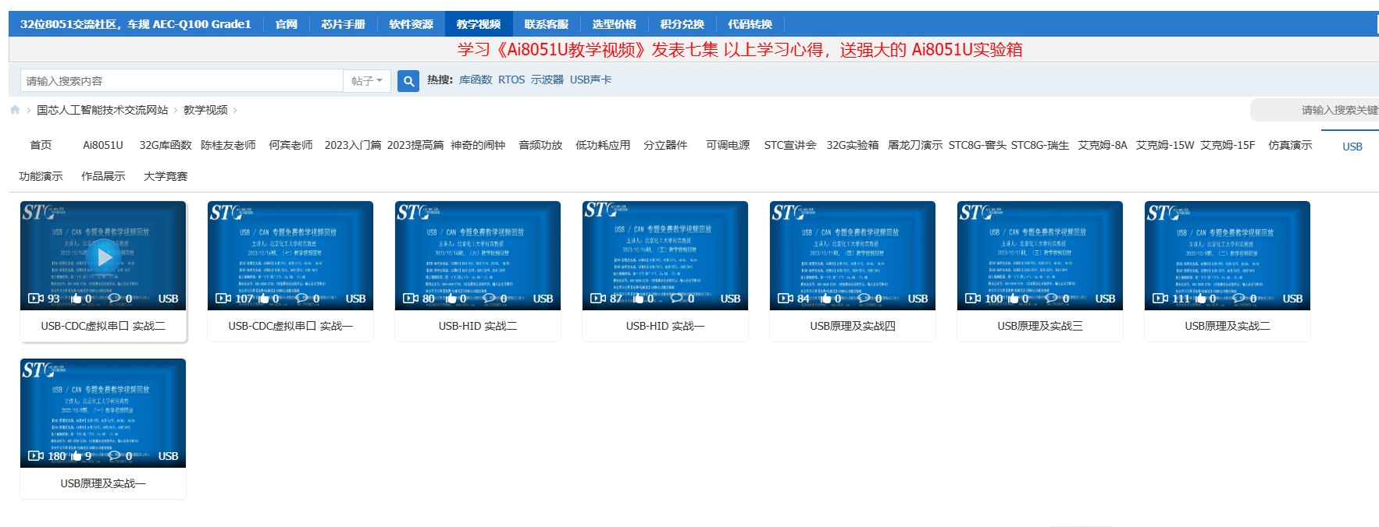Image resolution: width=1379 pixels, height=527 pixels.
Task: Open 教学视频 breadcrumb link
Action: pos(205,110)
